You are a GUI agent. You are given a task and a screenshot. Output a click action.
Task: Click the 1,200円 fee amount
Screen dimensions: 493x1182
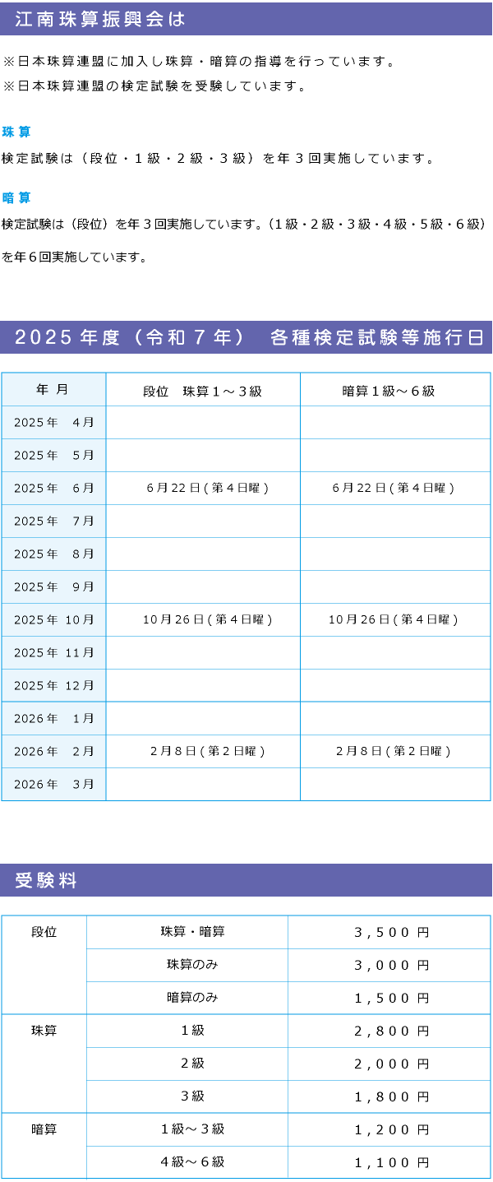tap(391, 1130)
